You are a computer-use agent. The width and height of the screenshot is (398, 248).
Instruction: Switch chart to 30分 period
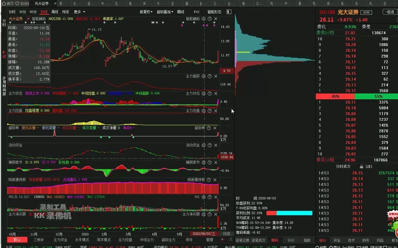pyautogui.click(x=22, y=12)
